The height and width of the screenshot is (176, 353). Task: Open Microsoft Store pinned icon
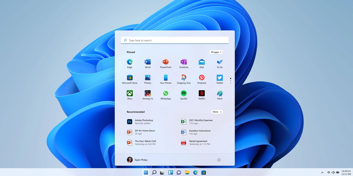pyautogui.click(x=130, y=79)
